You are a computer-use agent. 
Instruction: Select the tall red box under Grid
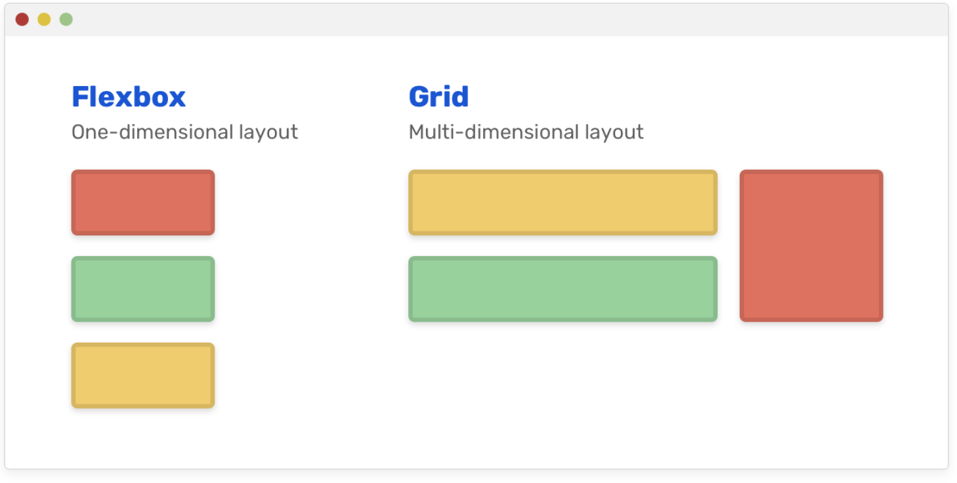[x=811, y=245]
